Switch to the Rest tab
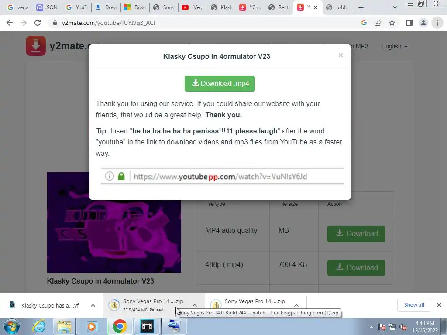 (x=280, y=7)
